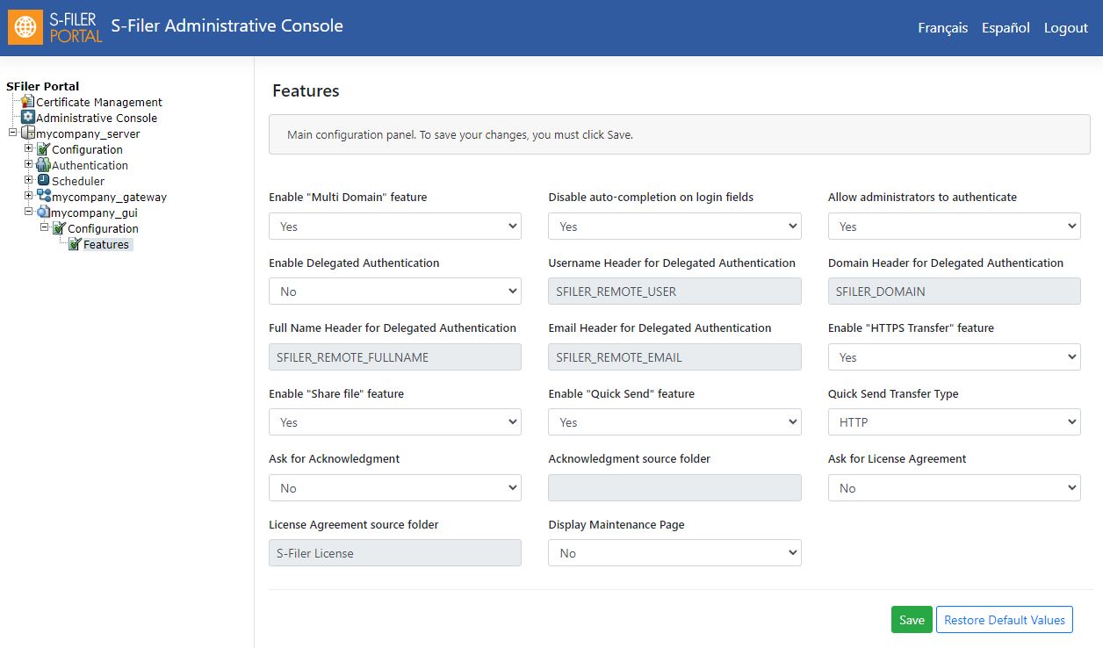Click the Configuration icon under mycompany_gui
Image resolution: width=1103 pixels, height=648 pixels.
pos(60,228)
